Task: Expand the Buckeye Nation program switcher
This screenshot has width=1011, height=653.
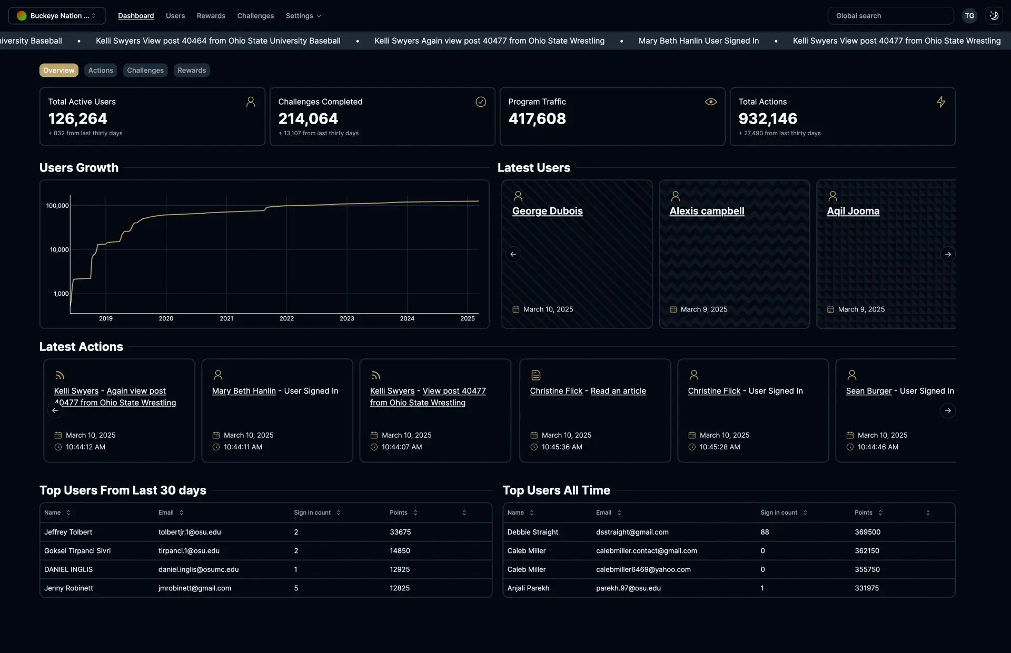Action: click(57, 16)
